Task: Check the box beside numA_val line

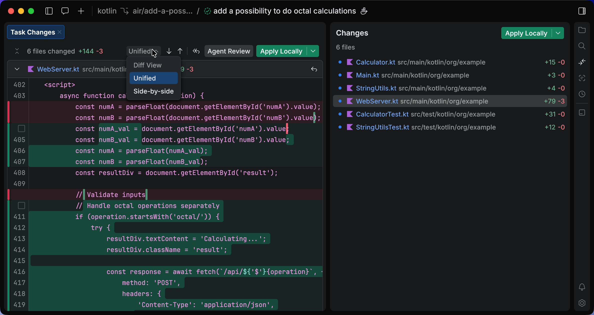Action: pos(21,129)
